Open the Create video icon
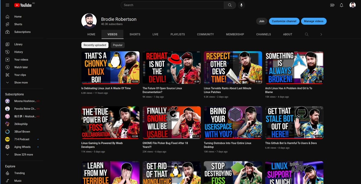 pos(332,5)
